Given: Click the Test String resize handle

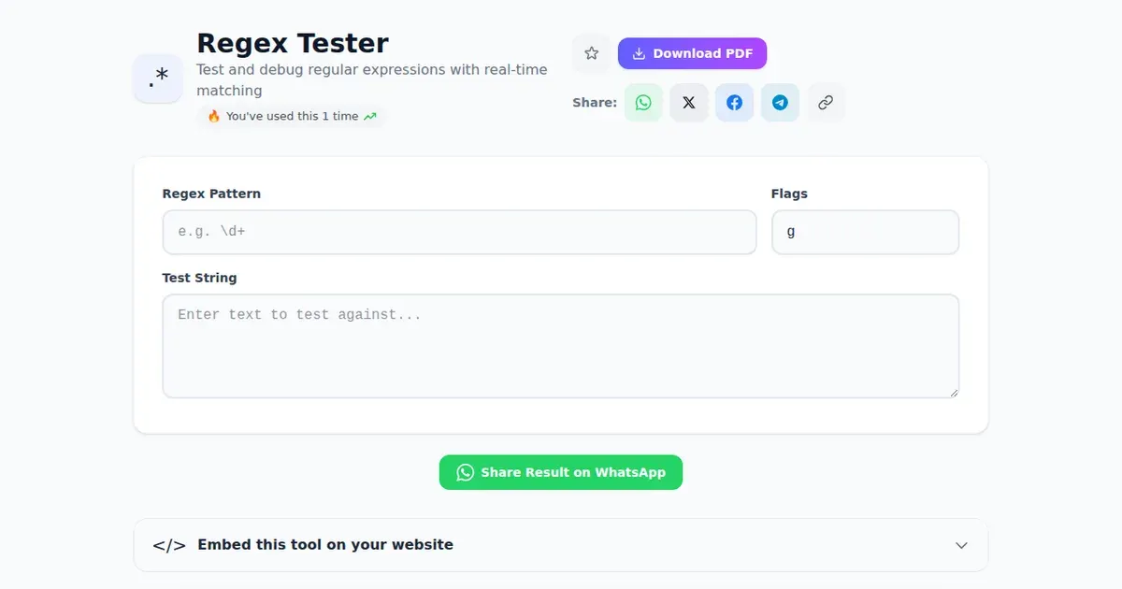Looking at the screenshot, I should [954, 393].
